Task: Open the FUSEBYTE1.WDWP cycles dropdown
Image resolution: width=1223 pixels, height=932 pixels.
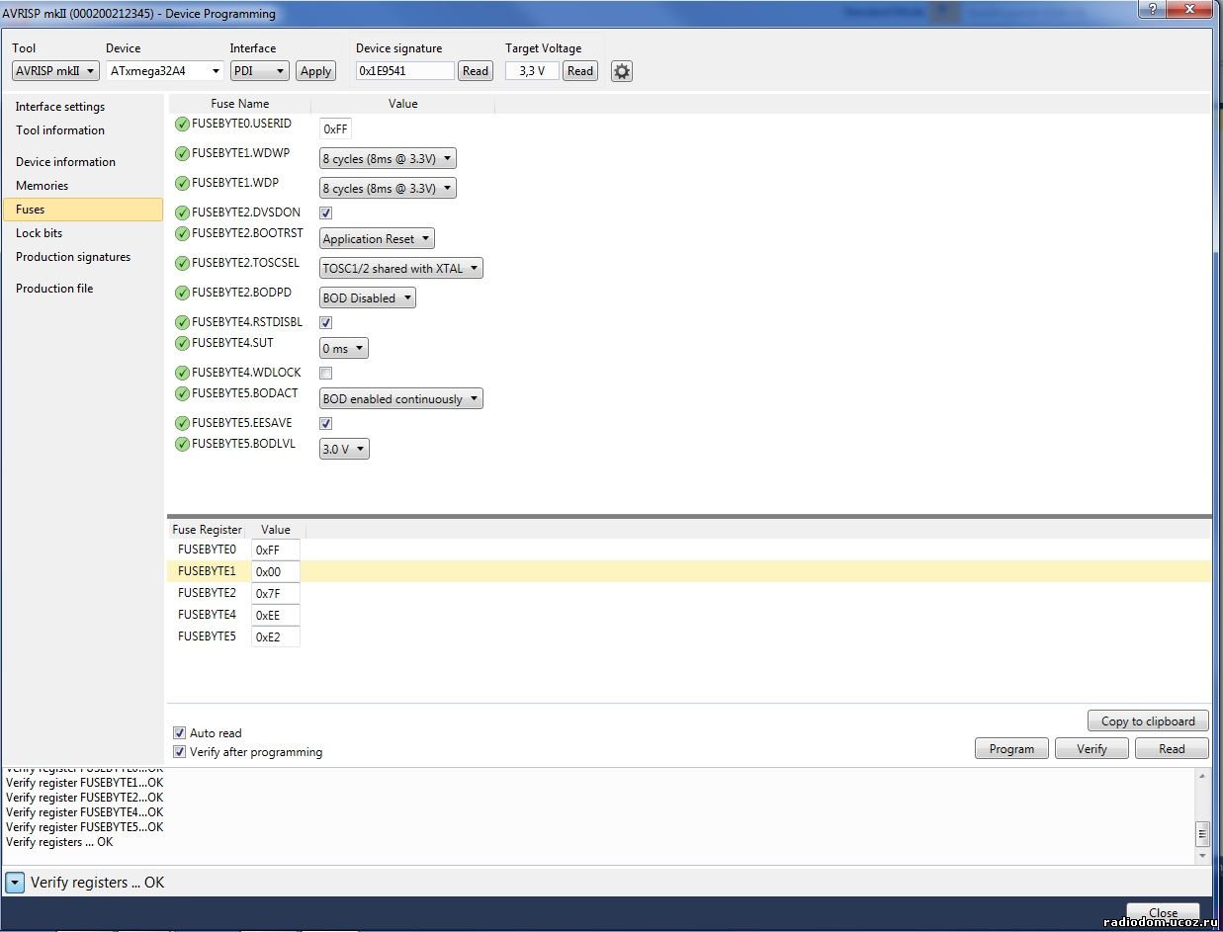Action: (x=388, y=158)
